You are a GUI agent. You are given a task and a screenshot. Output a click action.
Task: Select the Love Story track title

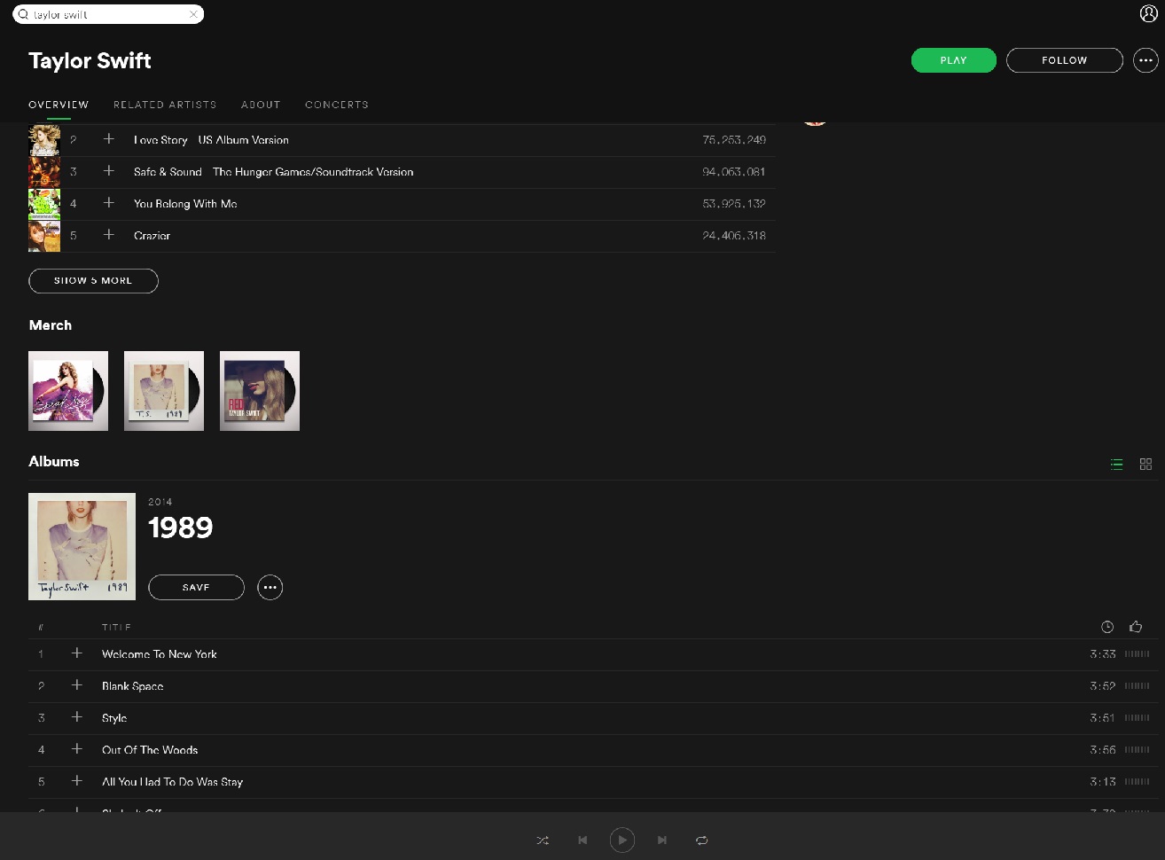click(211, 140)
